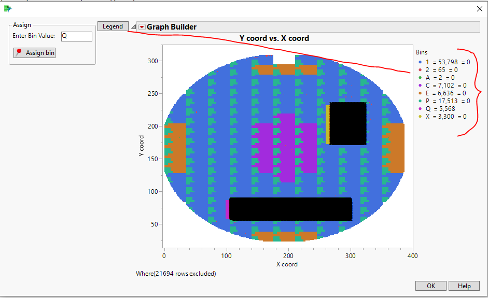Click the red marker for bin 2 in legend
Image resolution: width=488 pixels, height=298 pixels.
(420, 70)
